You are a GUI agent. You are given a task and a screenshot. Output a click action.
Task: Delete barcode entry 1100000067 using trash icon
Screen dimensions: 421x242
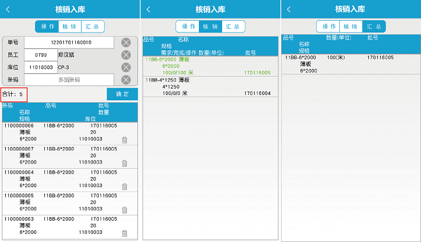click(124, 163)
